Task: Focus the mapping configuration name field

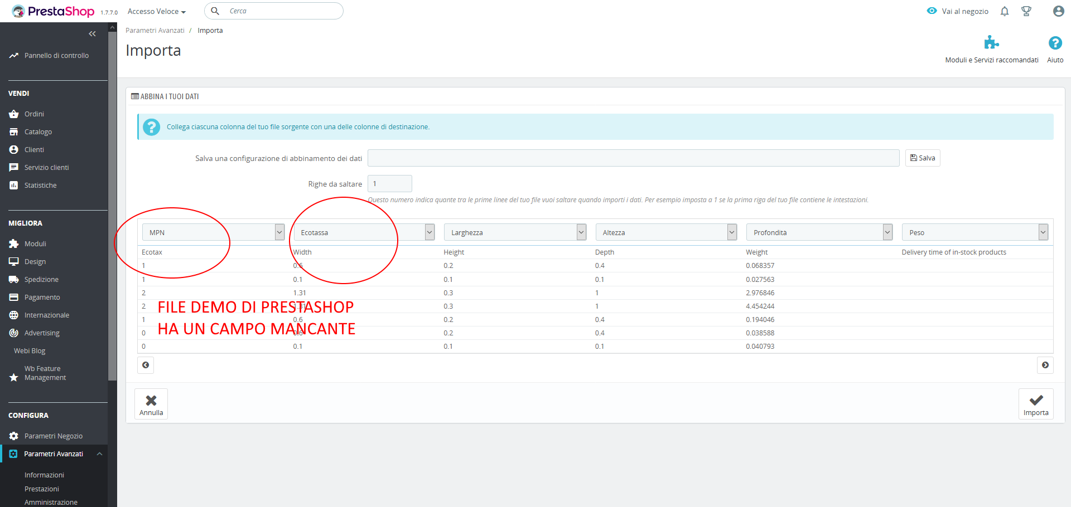Action: click(x=633, y=158)
